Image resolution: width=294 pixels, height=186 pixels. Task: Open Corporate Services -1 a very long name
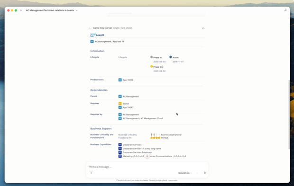[x=142, y=149]
